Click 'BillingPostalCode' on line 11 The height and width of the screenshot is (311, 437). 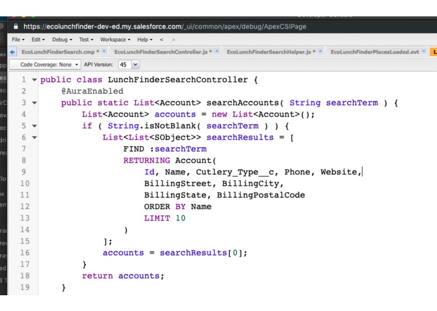[261, 195]
